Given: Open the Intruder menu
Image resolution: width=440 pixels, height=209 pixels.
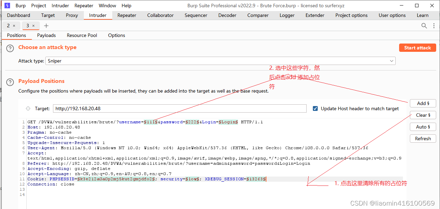Looking at the screenshot, I should (60, 6).
